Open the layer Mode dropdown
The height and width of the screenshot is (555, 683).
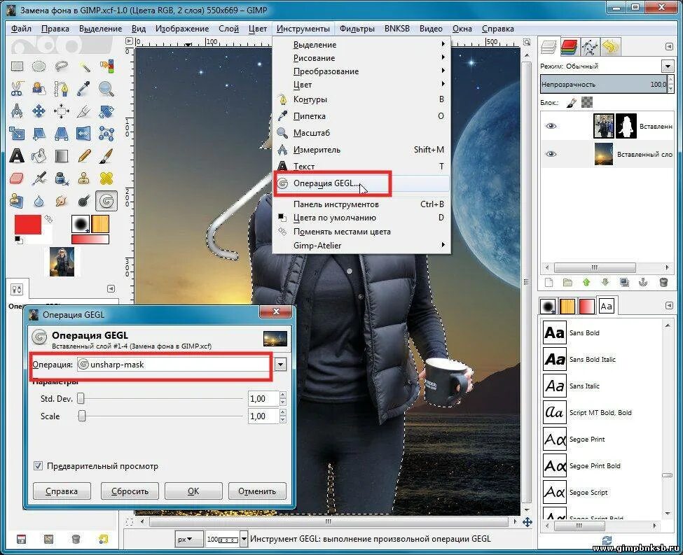click(x=668, y=66)
